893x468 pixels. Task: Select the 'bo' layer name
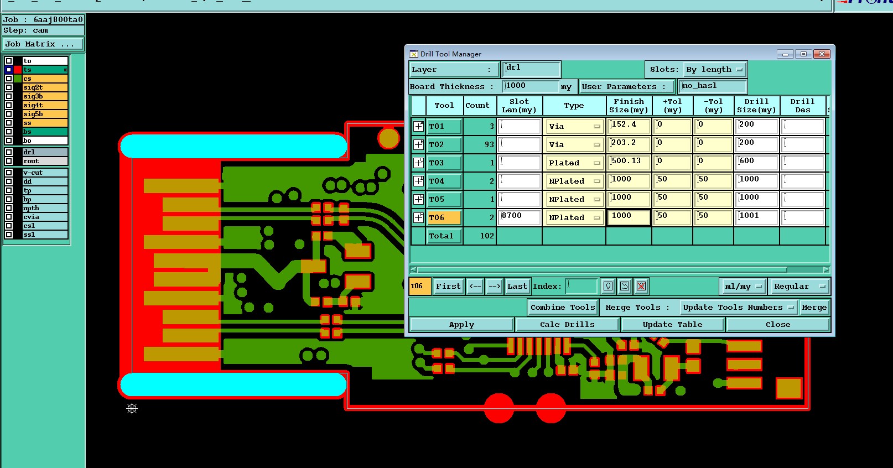[x=45, y=141]
